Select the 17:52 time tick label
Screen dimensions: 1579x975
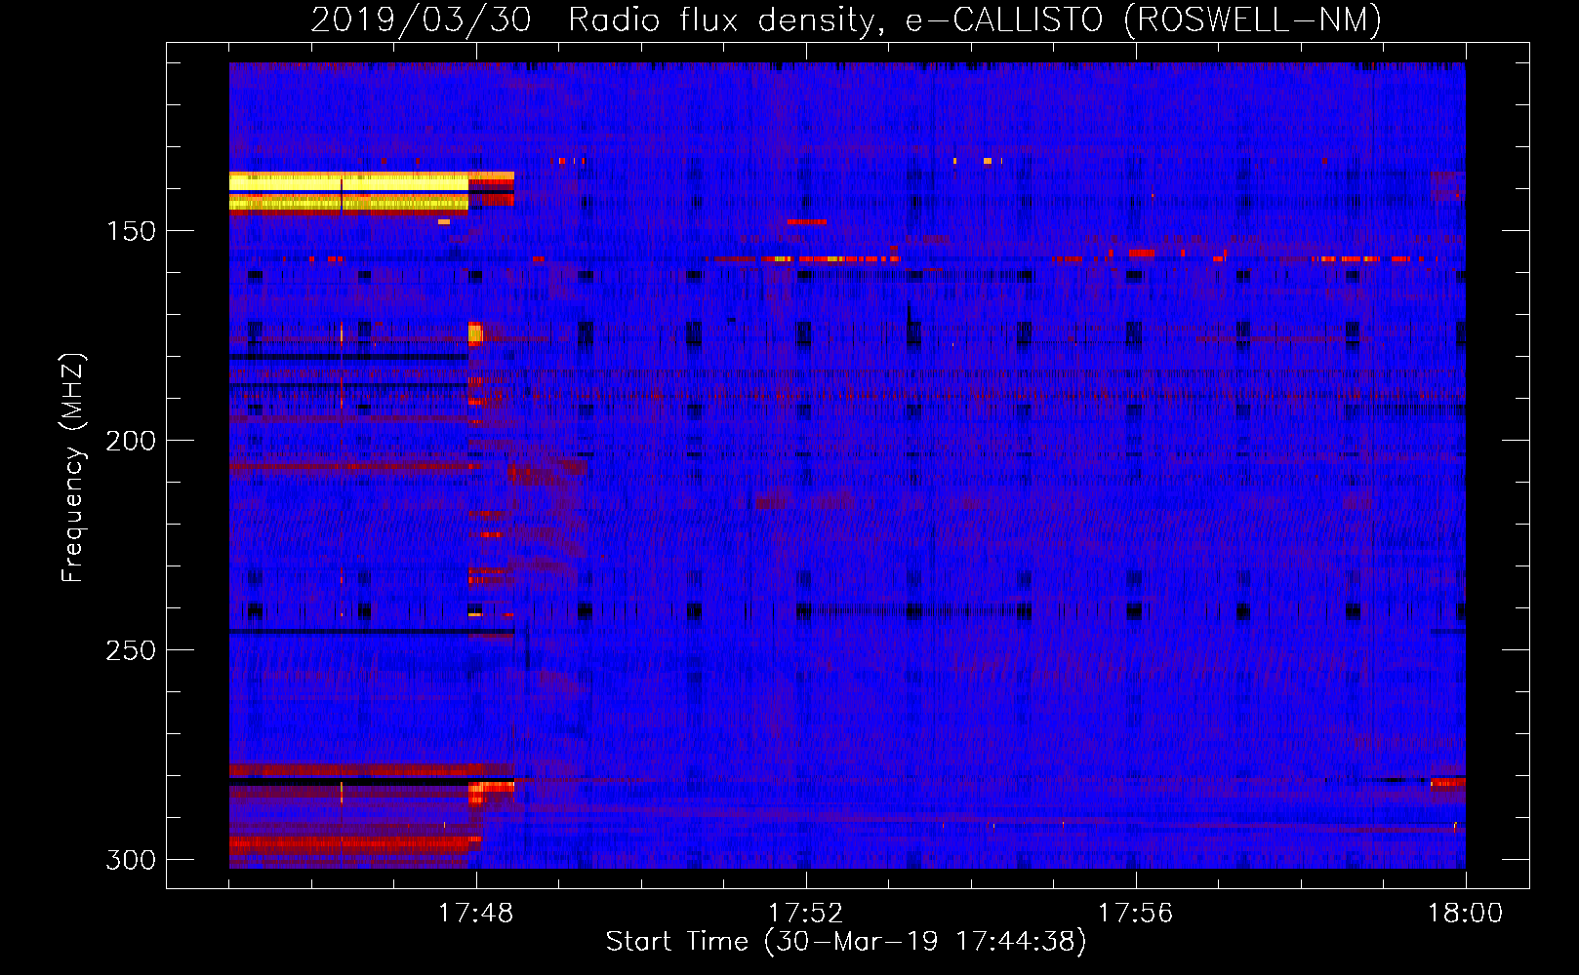805,914
